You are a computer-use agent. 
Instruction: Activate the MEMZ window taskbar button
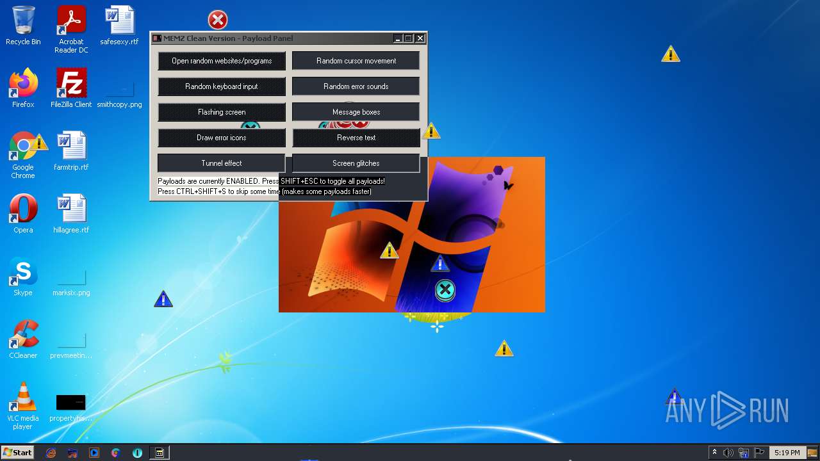tap(160, 453)
